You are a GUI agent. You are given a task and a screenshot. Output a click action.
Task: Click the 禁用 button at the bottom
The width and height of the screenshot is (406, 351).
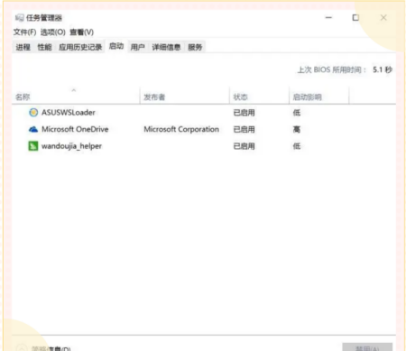(x=367, y=347)
